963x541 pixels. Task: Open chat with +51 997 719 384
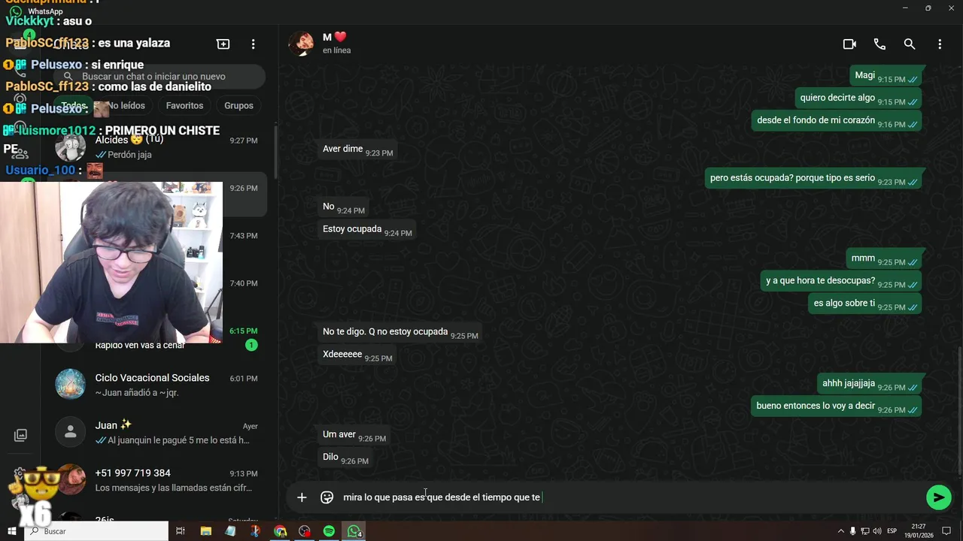pos(156,479)
